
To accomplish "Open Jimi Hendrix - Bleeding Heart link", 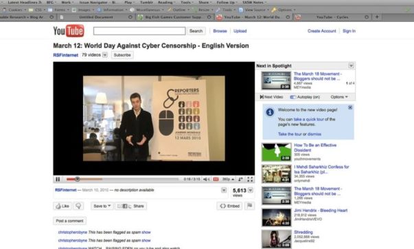I will (321, 210).
